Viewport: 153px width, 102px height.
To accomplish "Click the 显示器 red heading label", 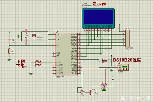I will click(x=99, y=4).
